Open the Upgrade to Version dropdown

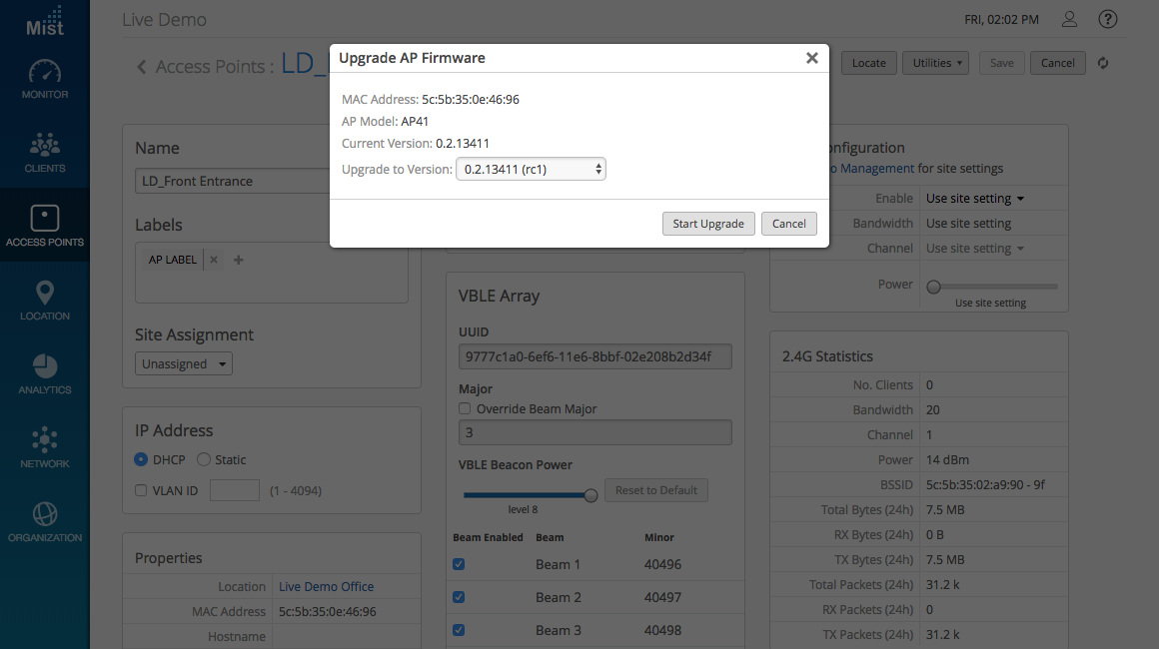click(531, 170)
